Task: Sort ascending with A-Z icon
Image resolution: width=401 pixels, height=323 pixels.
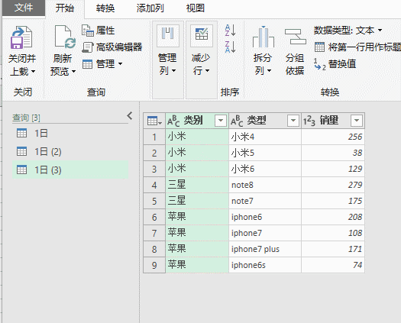Action: click(230, 31)
